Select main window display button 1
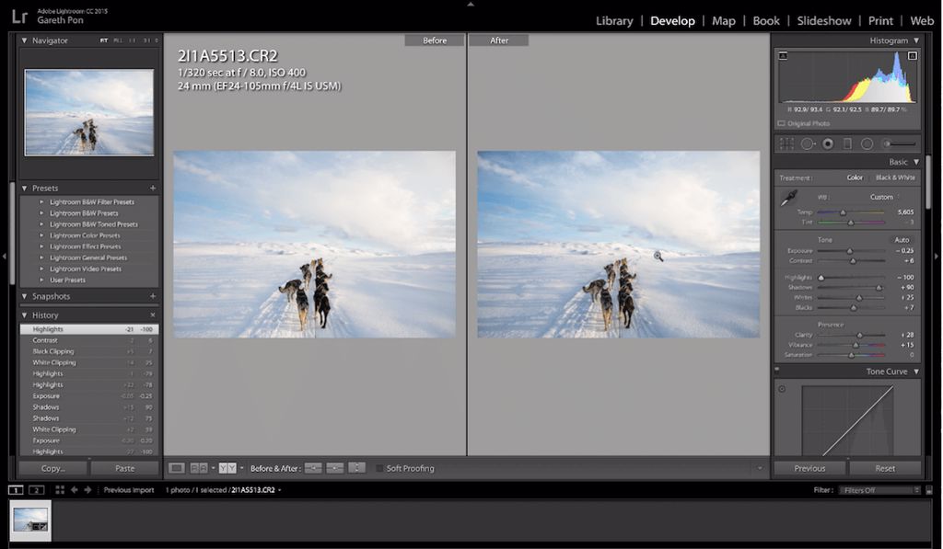943x549 pixels. (x=16, y=490)
